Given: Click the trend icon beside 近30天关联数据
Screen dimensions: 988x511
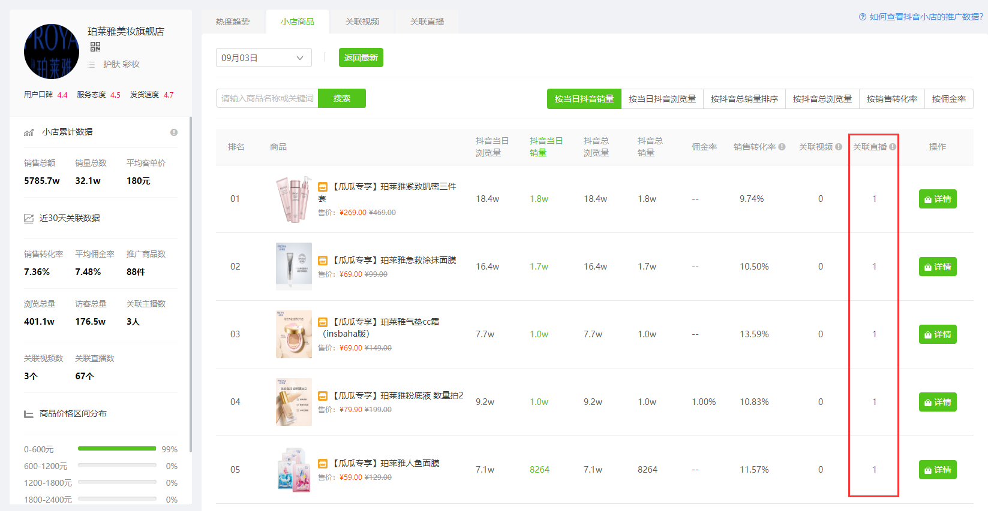Looking at the screenshot, I should coord(29,218).
